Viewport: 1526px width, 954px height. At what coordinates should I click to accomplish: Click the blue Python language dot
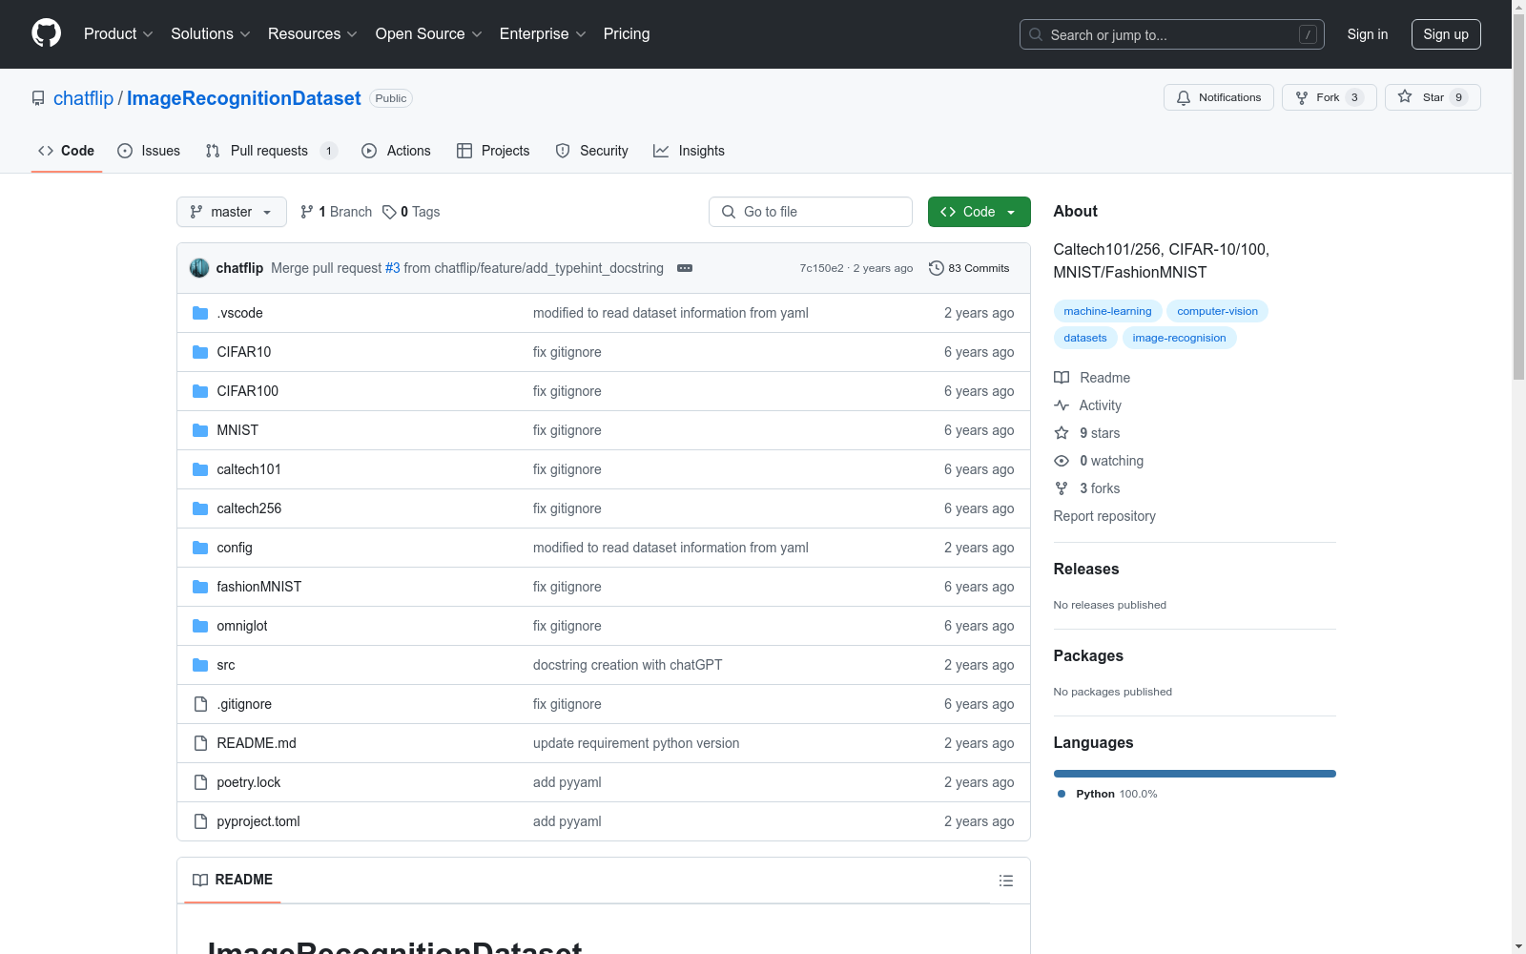pyautogui.click(x=1062, y=794)
